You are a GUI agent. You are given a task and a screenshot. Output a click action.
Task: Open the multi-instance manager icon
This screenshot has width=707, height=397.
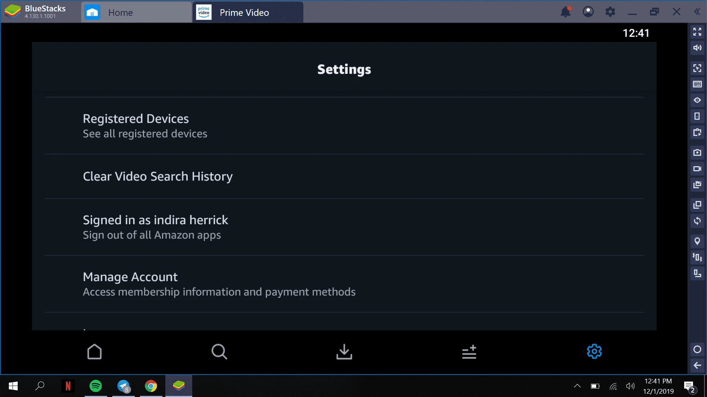coord(697,205)
